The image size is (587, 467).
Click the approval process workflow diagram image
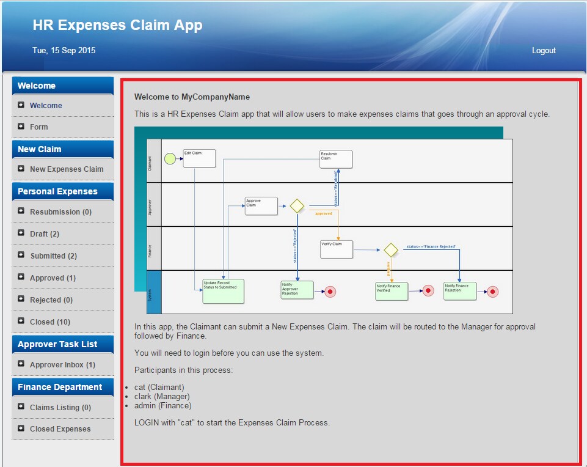[x=324, y=220]
